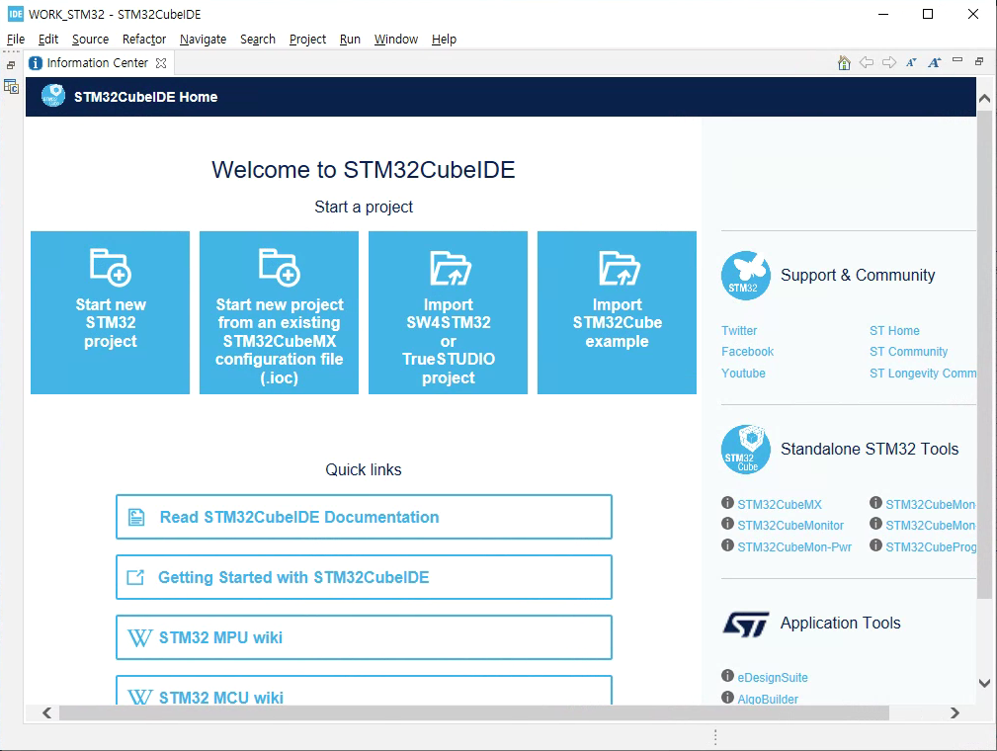Viewport: 997px width, 751px height.
Task: Click the ST logo beside Application Tools
Action: coord(746,624)
